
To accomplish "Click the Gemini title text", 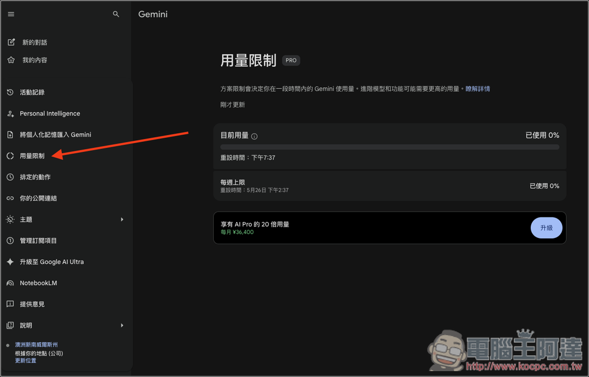I will coord(153,14).
